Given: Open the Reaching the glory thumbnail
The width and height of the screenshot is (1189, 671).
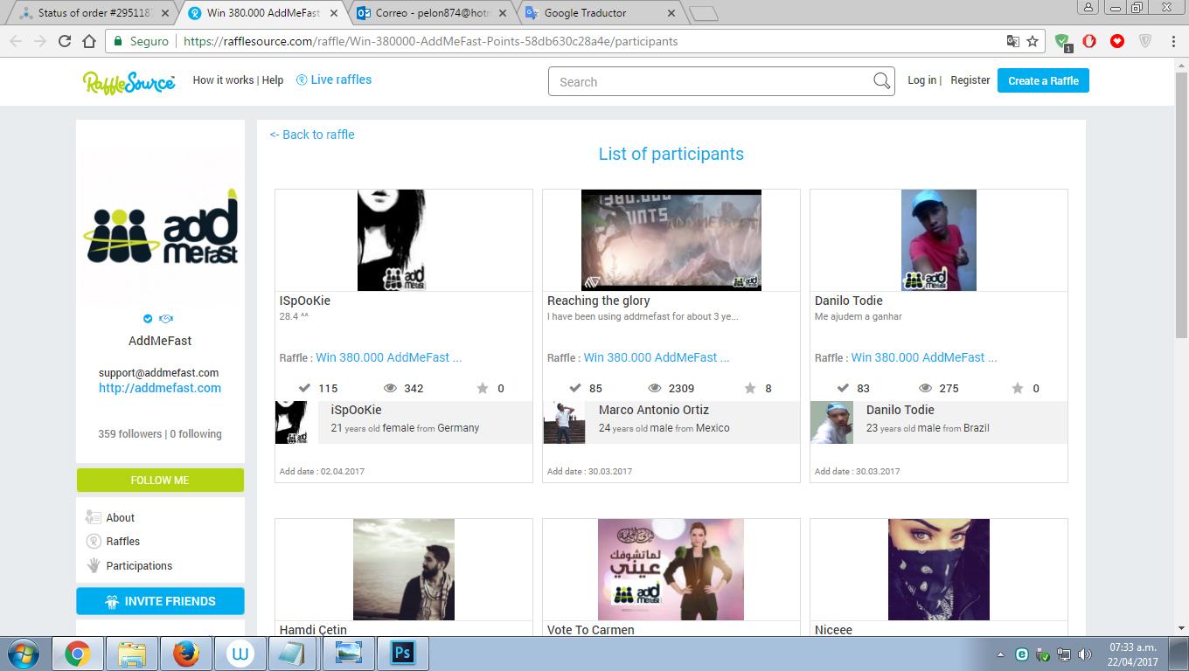Looking at the screenshot, I should [x=671, y=240].
